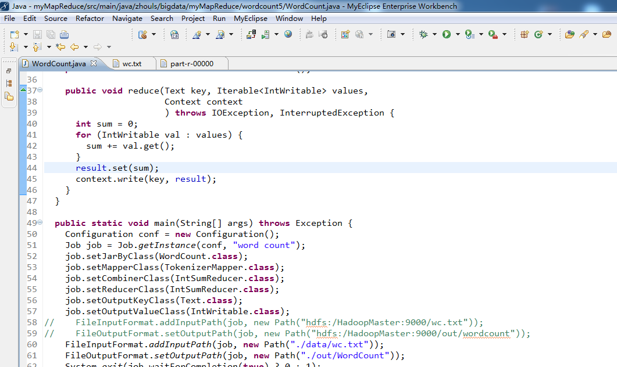The width and height of the screenshot is (617, 367).
Task: Click the first blue deploy wizard icon
Action: point(197,35)
